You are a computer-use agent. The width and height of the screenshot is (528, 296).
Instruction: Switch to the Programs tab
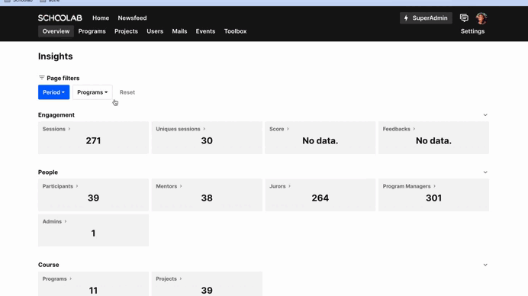pyautogui.click(x=92, y=31)
